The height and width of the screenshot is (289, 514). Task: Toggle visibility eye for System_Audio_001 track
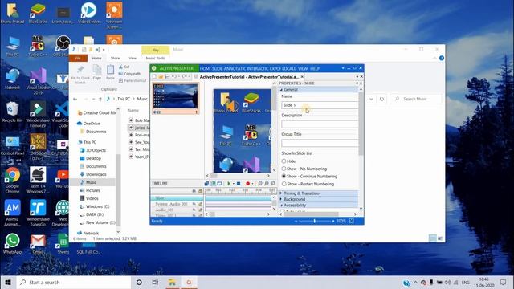pos(194,204)
